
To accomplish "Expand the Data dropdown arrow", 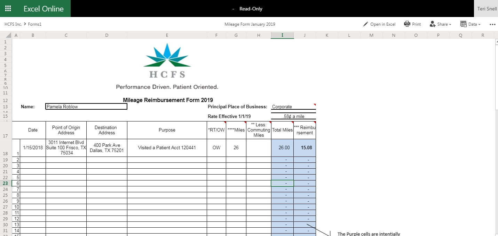I will [479, 24].
